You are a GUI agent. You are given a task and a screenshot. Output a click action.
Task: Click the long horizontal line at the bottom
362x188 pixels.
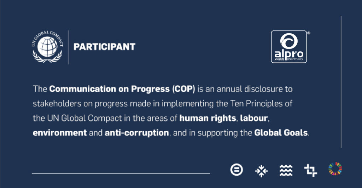pos(121,173)
